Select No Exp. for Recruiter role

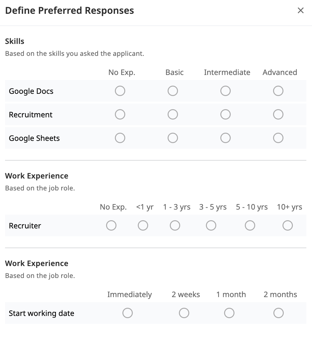point(111,226)
